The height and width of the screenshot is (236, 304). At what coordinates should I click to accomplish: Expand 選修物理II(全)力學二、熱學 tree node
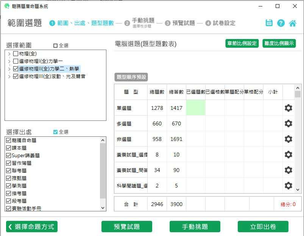pyautogui.click(x=9, y=69)
